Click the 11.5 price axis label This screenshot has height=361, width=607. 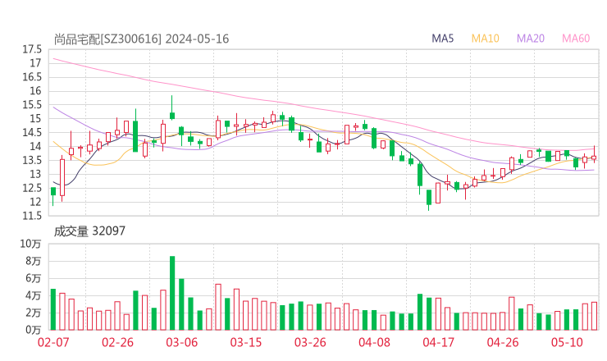(32, 216)
